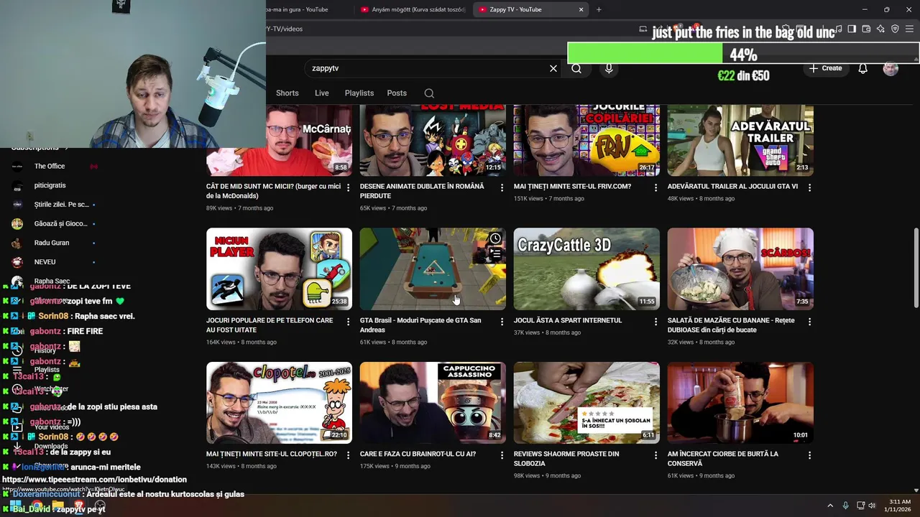Viewport: 920px width, 517px height.
Task: Open The Office subscription channel
Action: point(50,167)
